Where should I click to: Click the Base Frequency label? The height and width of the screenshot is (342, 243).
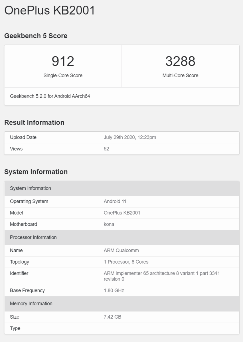click(27, 290)
